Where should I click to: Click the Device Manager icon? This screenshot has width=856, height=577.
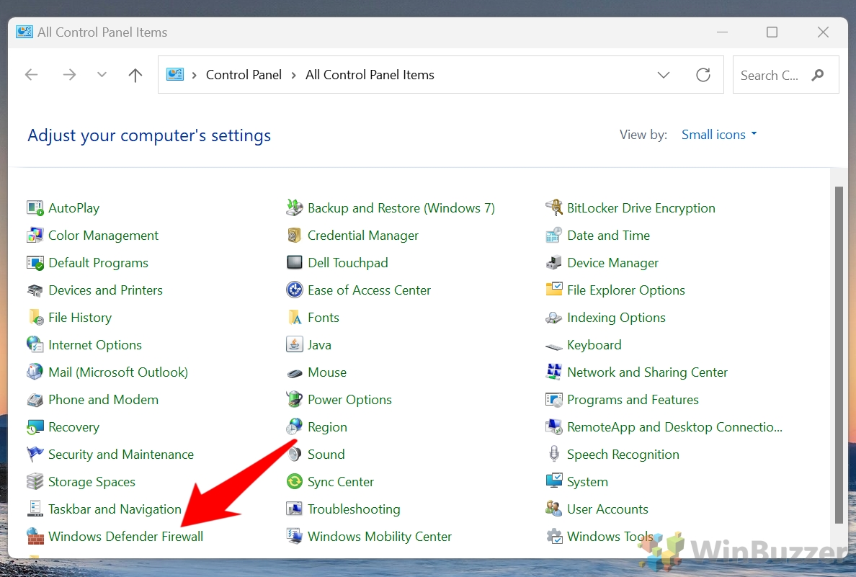(x=553, y=263)
